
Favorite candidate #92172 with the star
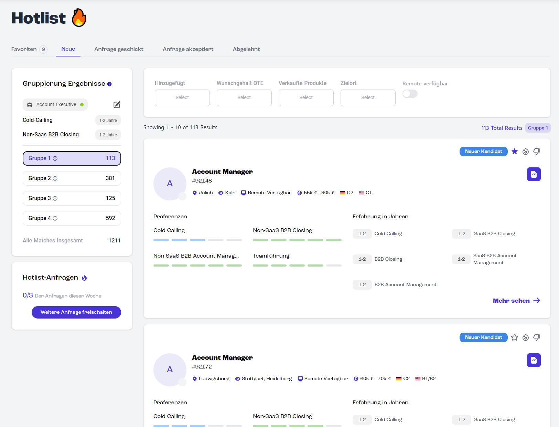coord(515,337)
